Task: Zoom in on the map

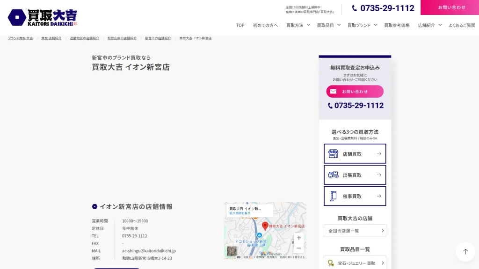Action: [x=299, y=238]
